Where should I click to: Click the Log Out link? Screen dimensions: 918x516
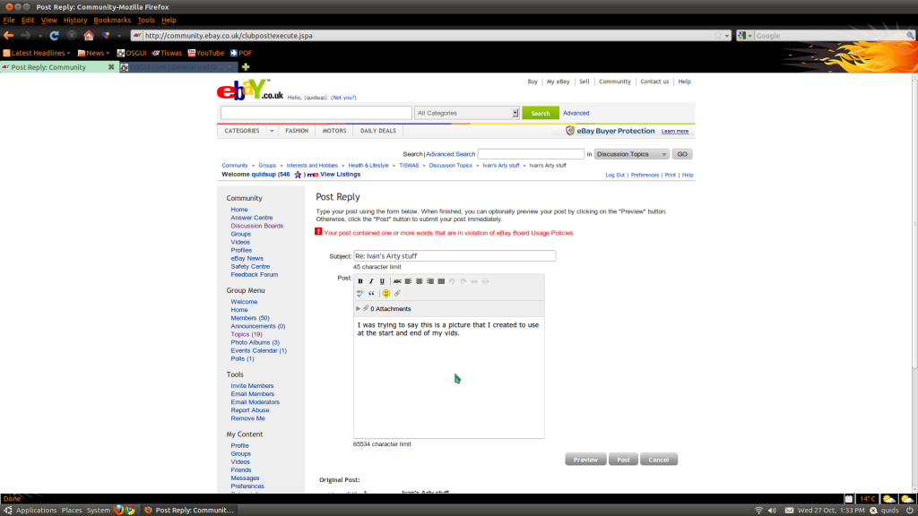point(615,175)
